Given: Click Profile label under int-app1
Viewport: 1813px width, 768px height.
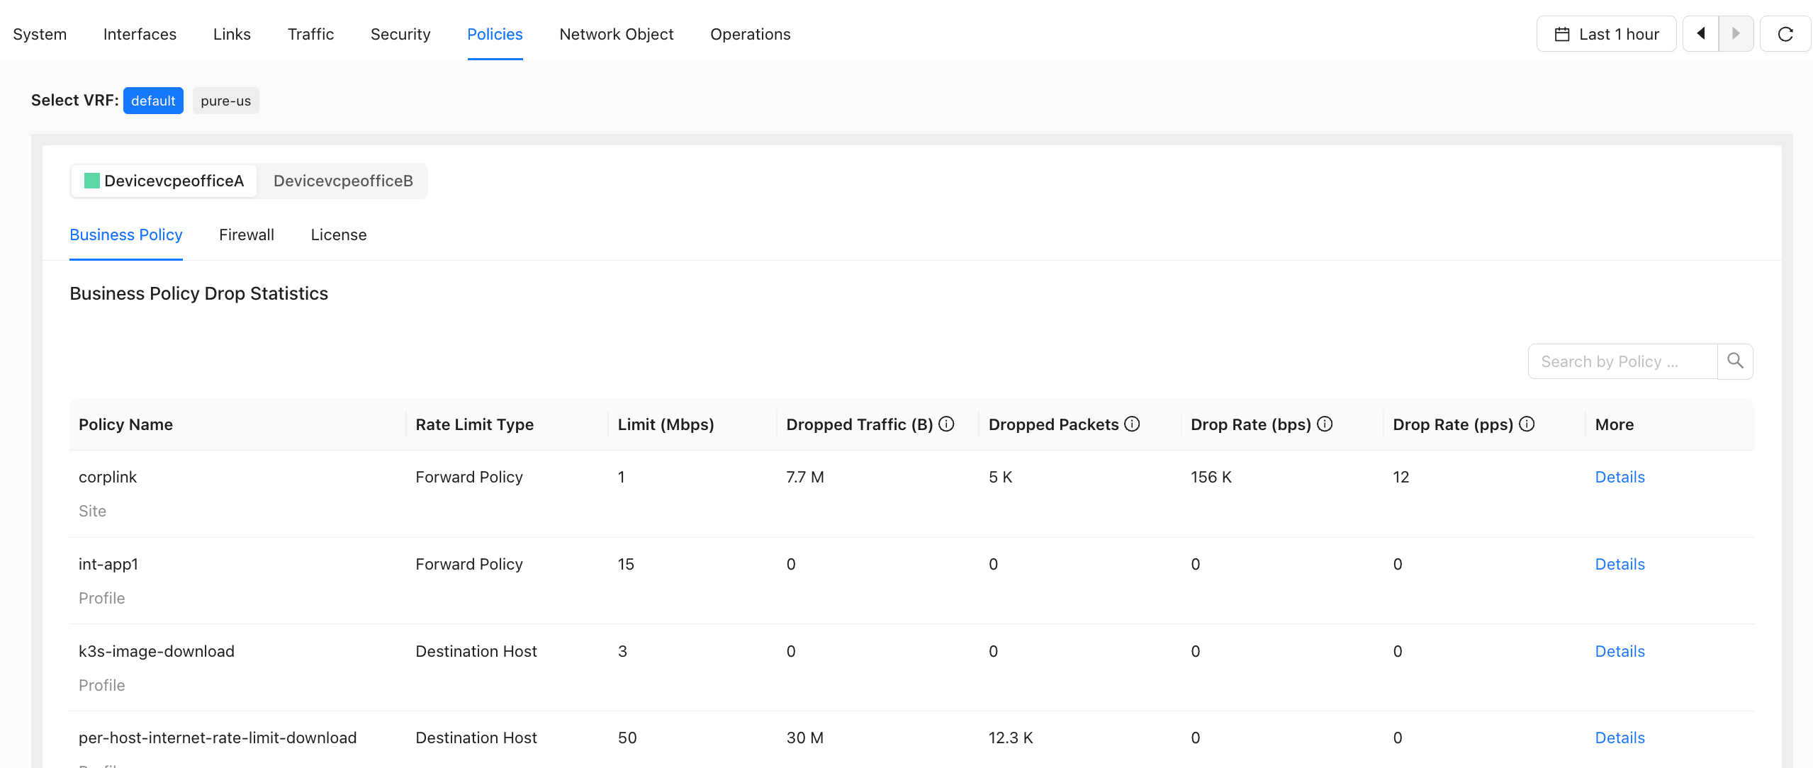Looking at the screenshot, I should pyautogui.click(x=101, y=598).
